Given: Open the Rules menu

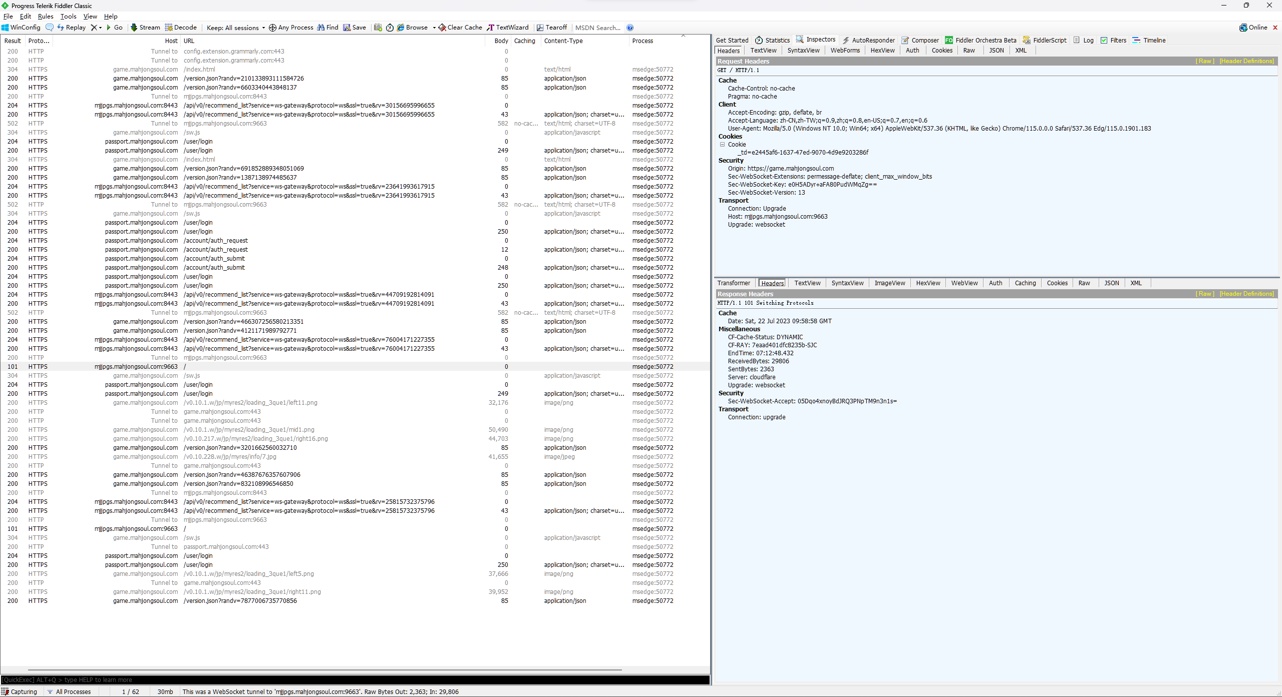Looking at the screenshot, I should (46, 17).
